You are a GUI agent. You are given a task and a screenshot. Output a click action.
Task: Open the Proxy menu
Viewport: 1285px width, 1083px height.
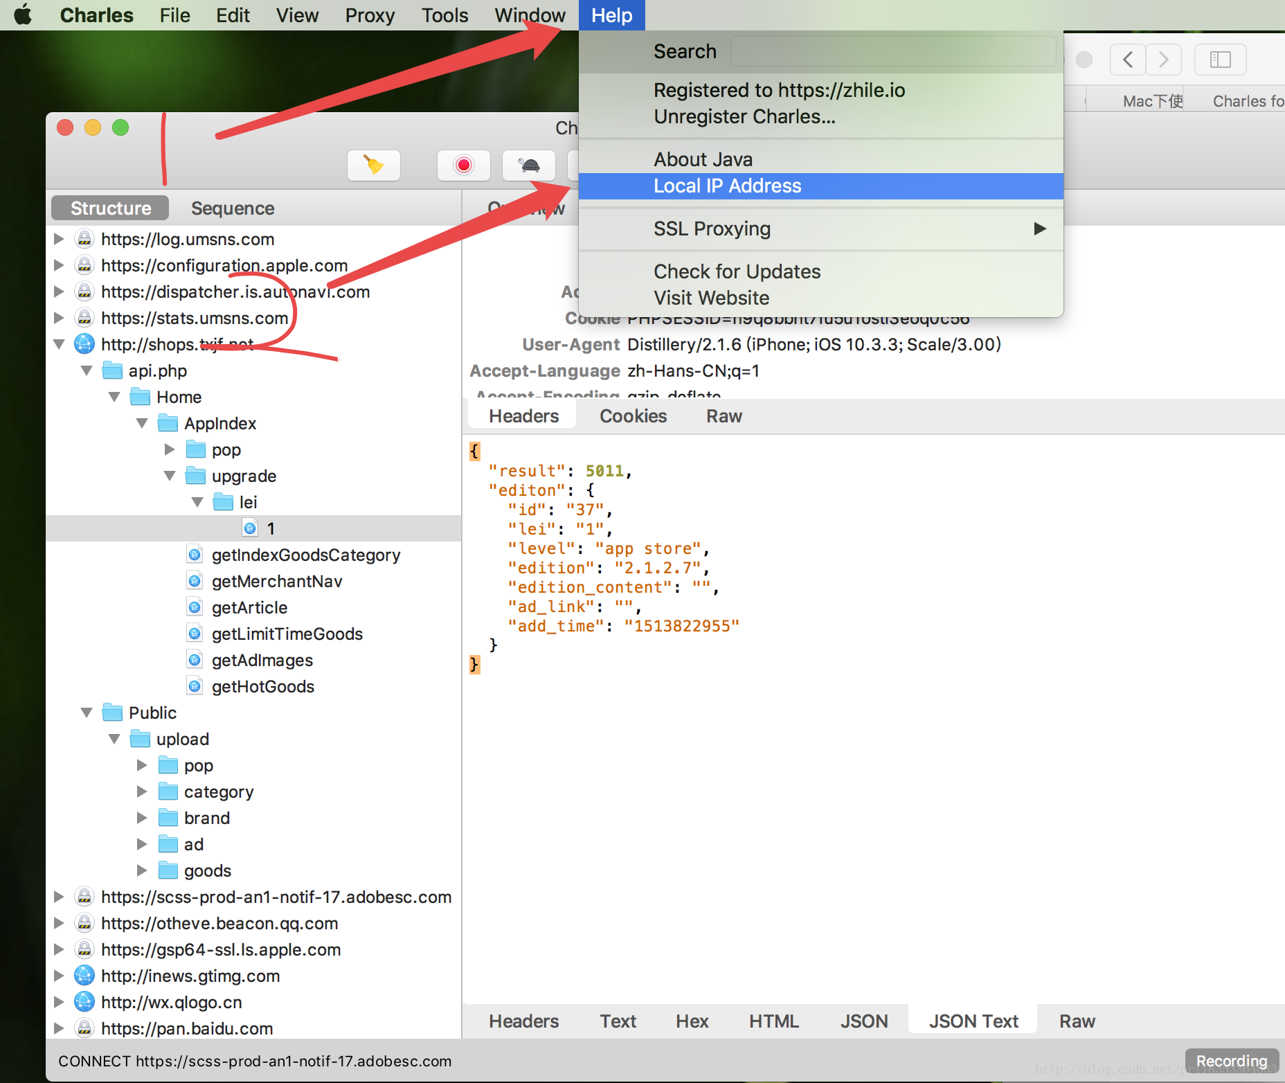pyautogui.click(x=370, y=15)
